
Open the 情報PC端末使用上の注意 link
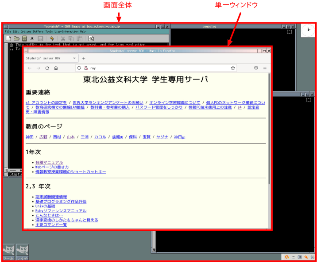(210, 107)
